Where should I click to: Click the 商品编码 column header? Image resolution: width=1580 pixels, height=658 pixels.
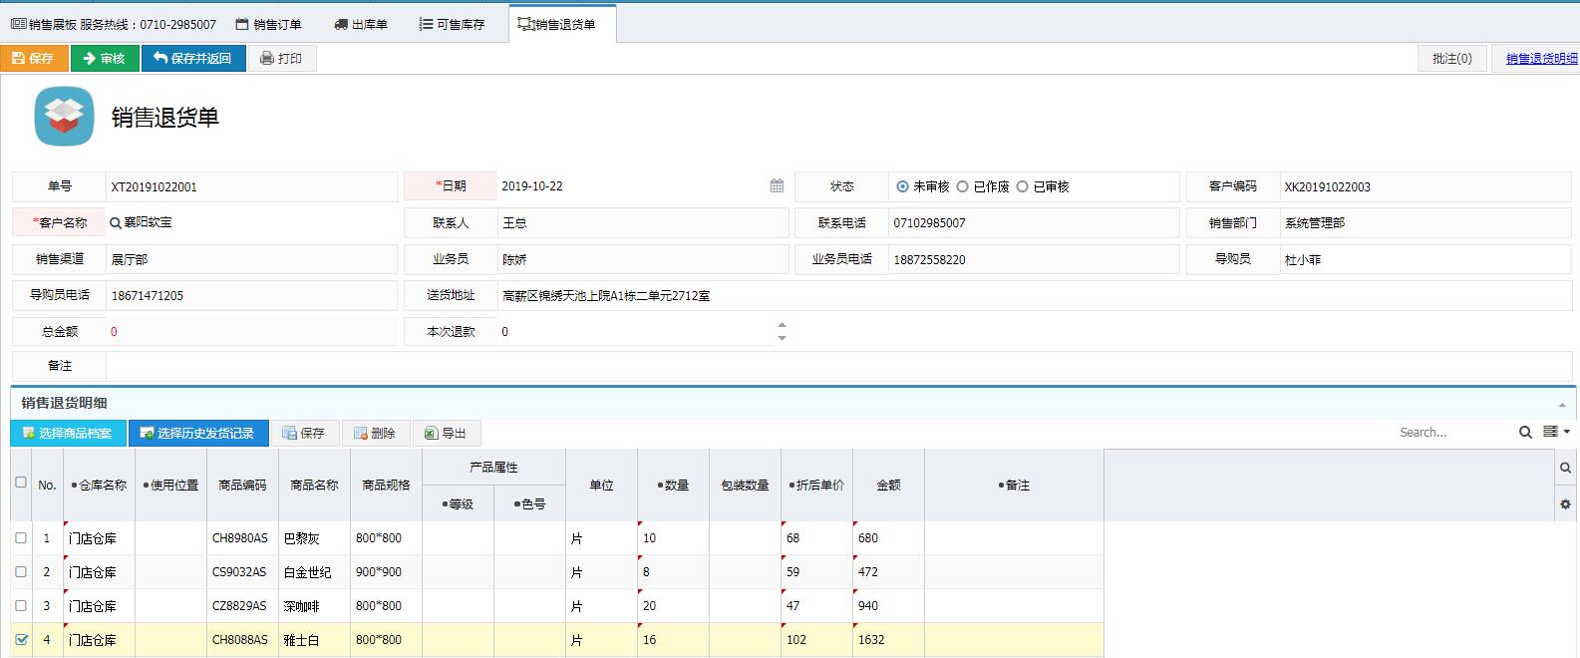[x=242, y=486]
